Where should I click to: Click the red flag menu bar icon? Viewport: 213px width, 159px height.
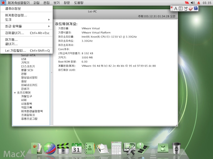tap(187, 2)
